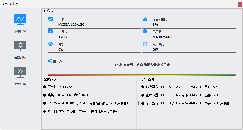Click the 已用显存 pie chart icon

(145, 31)
